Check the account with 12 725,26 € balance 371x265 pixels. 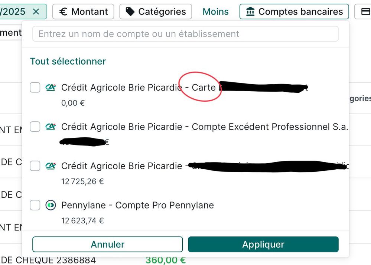(35, 166)
